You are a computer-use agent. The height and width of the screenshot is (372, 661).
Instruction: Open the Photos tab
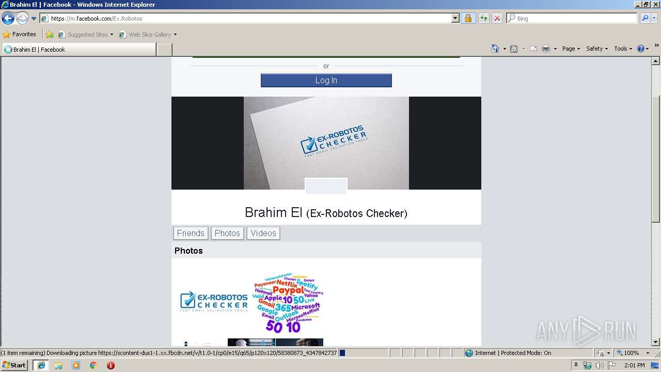(227, 234)
